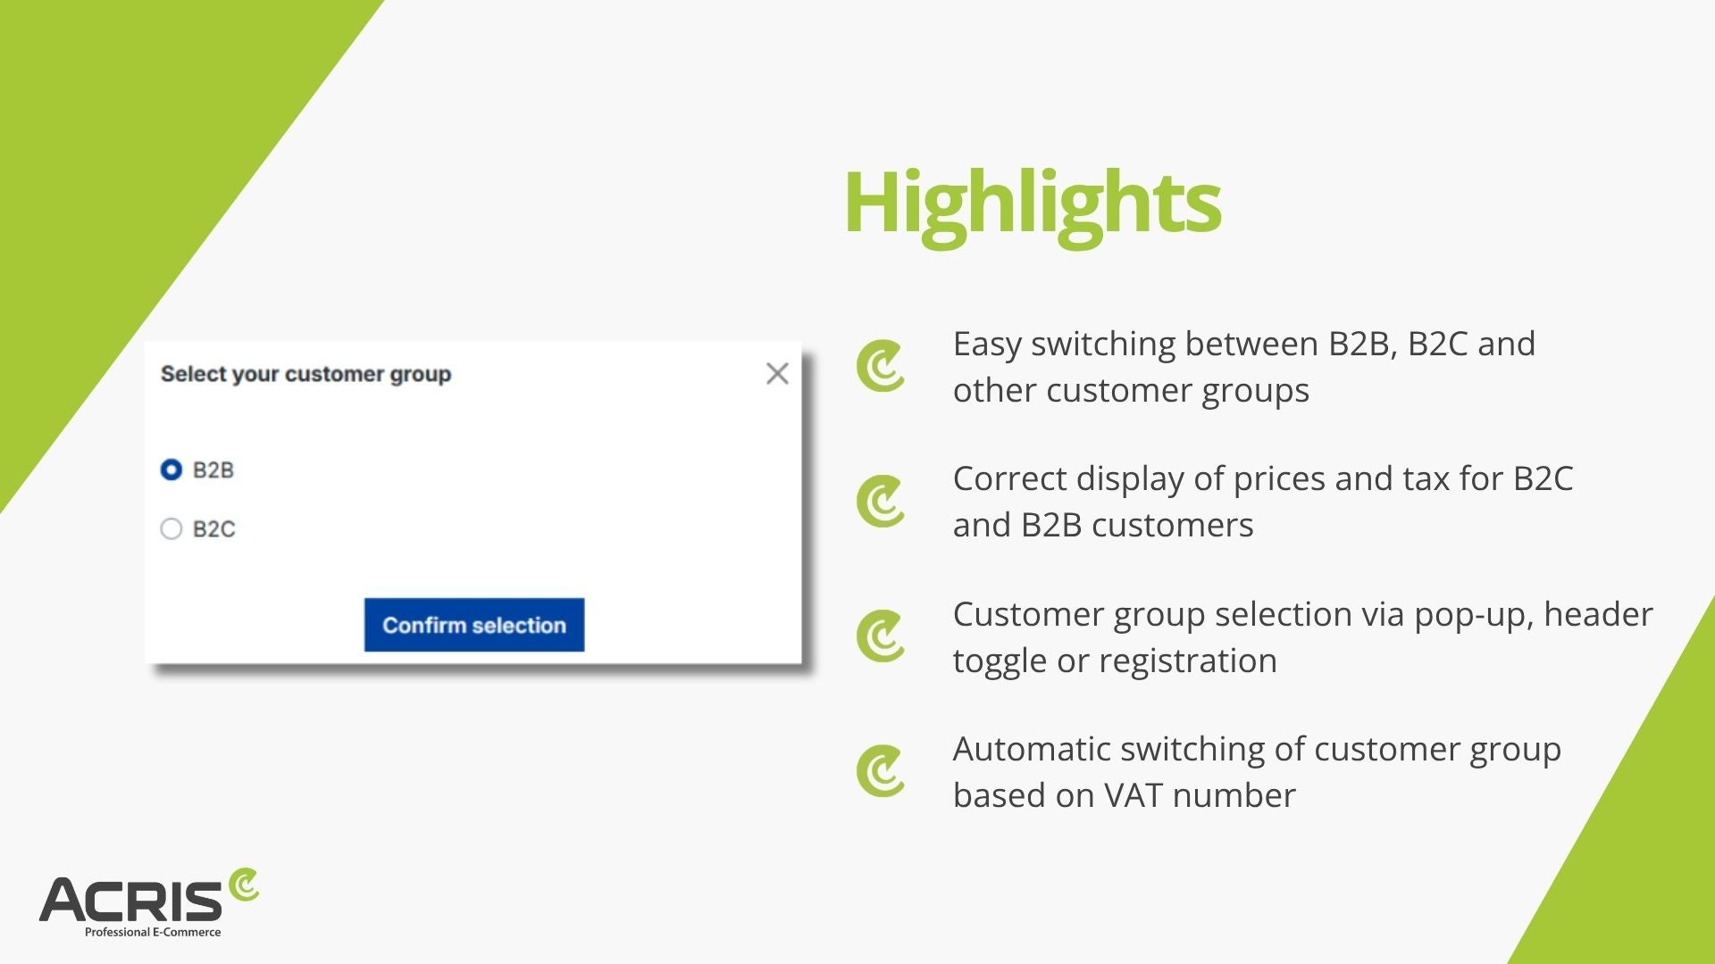Click the Confirm selection button

click(x=474, y=625)
